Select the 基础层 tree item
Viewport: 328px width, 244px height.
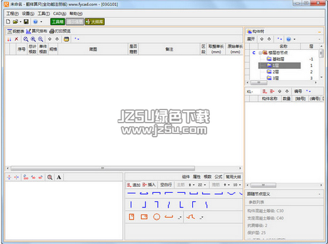(x=276, y=59)
